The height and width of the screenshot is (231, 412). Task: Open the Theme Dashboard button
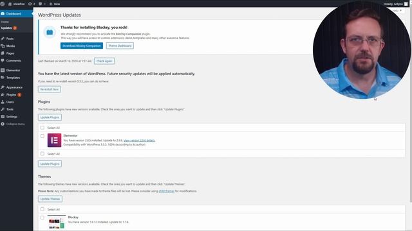120,46
